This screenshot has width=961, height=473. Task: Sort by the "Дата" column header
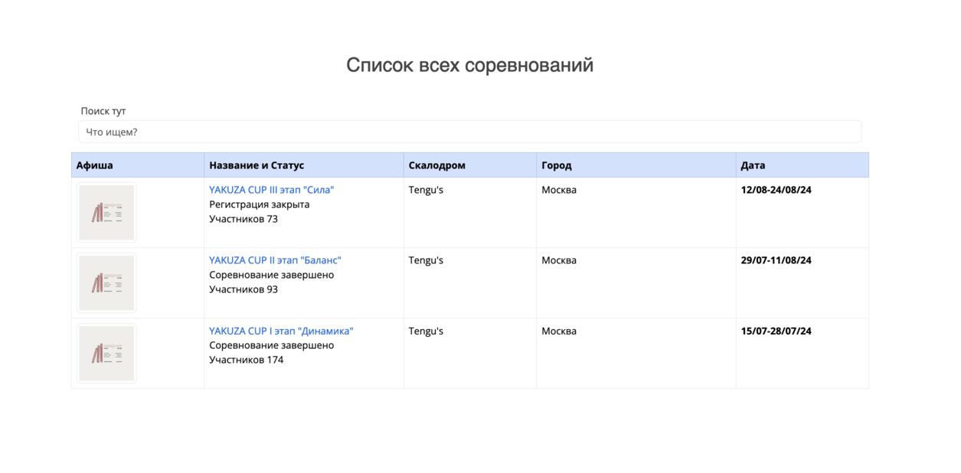(x=753, y=165)
